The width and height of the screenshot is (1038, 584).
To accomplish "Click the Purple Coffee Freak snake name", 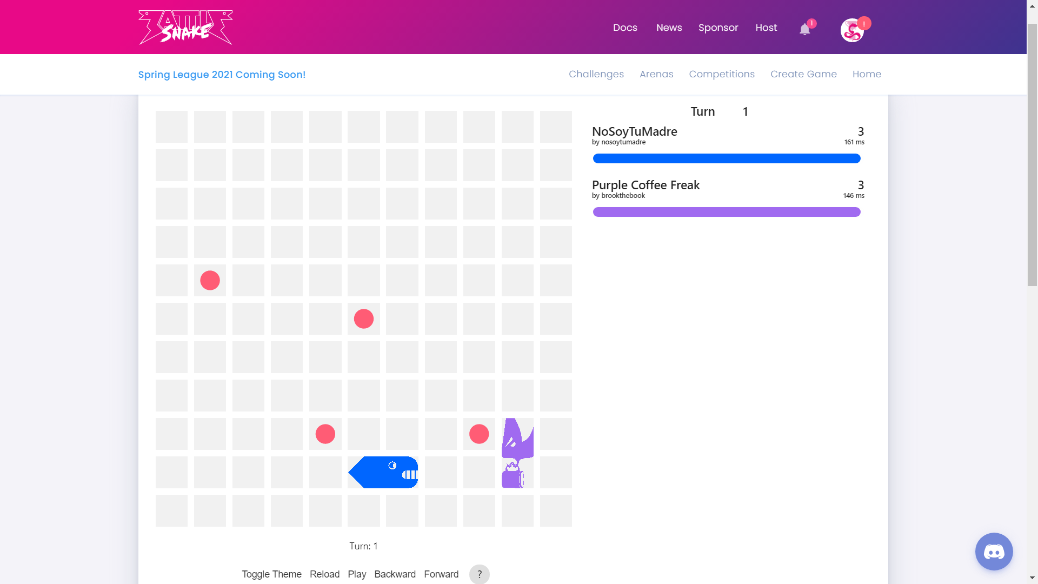I will pos(646,185).
